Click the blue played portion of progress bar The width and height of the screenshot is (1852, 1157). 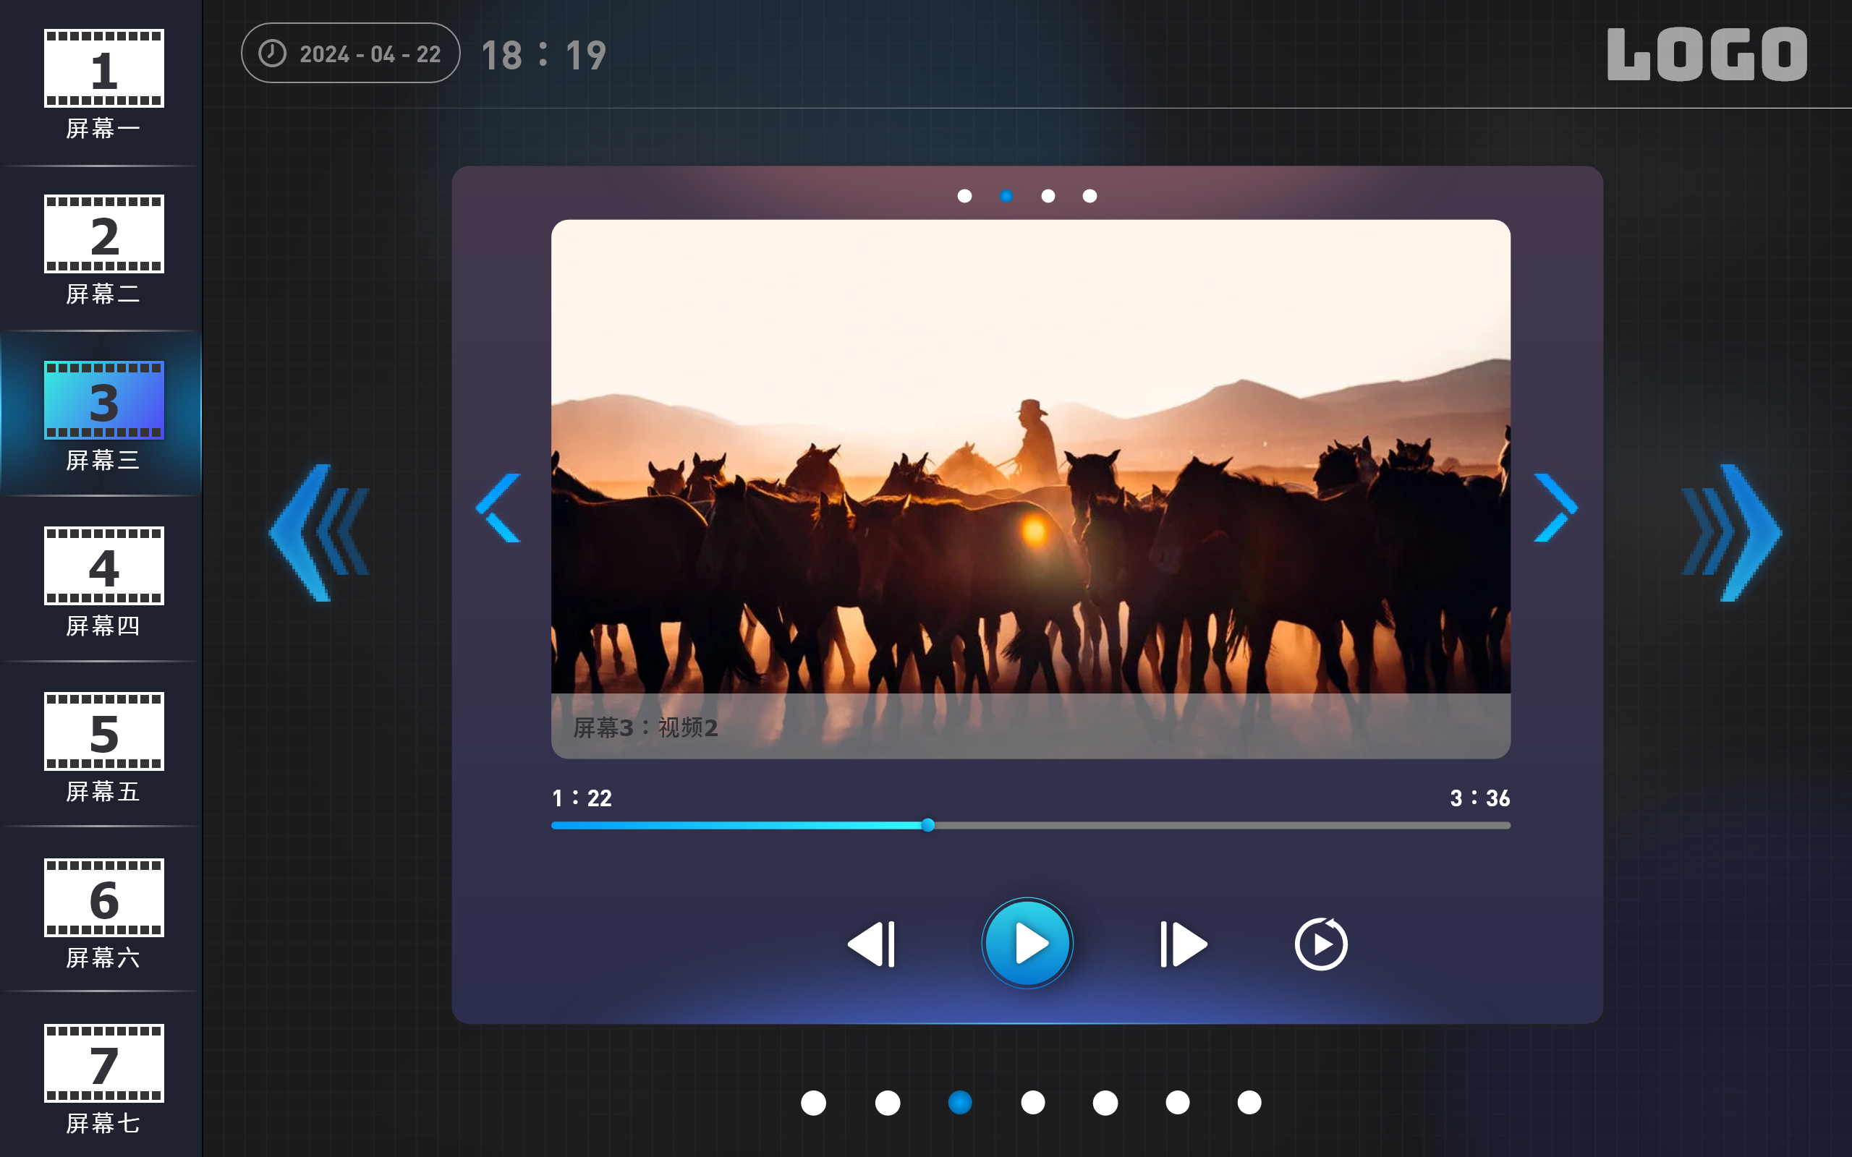coord(736,825)
